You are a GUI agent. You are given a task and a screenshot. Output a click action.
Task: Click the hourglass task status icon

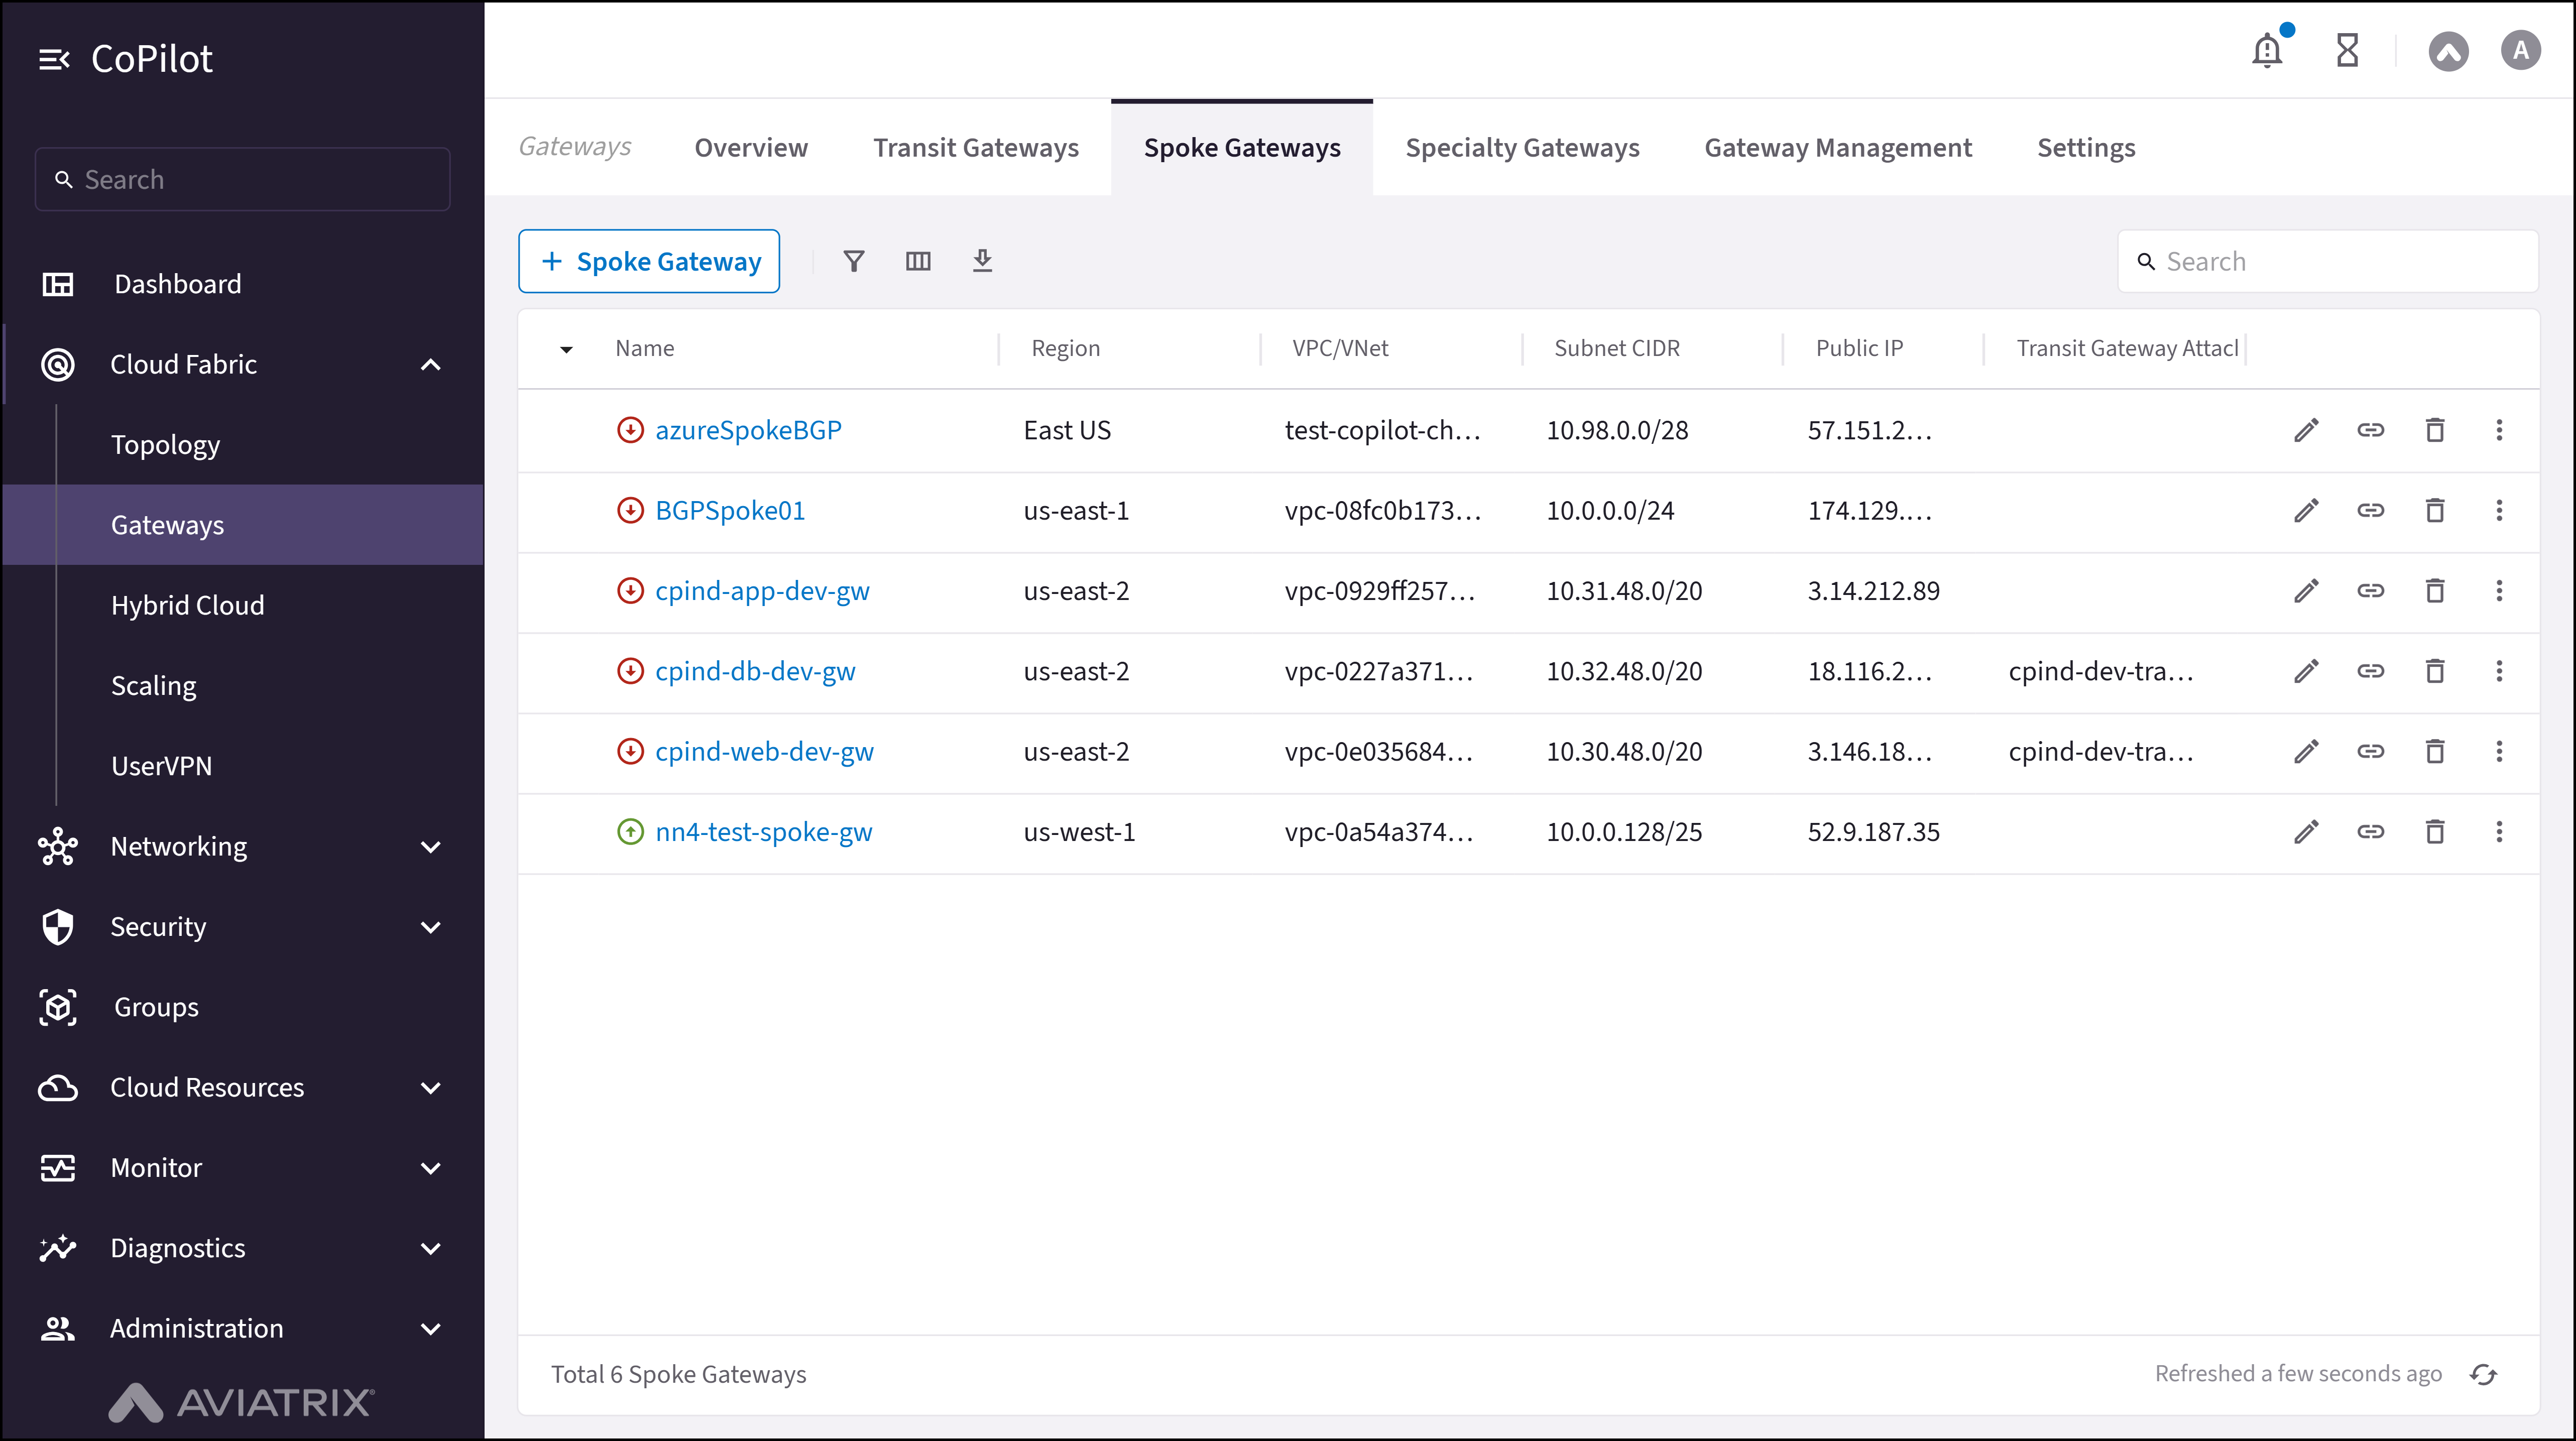2347,50
